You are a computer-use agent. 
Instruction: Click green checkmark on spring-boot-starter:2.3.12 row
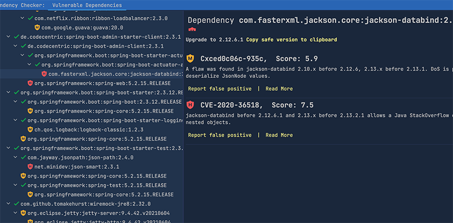tap(16, 93)
